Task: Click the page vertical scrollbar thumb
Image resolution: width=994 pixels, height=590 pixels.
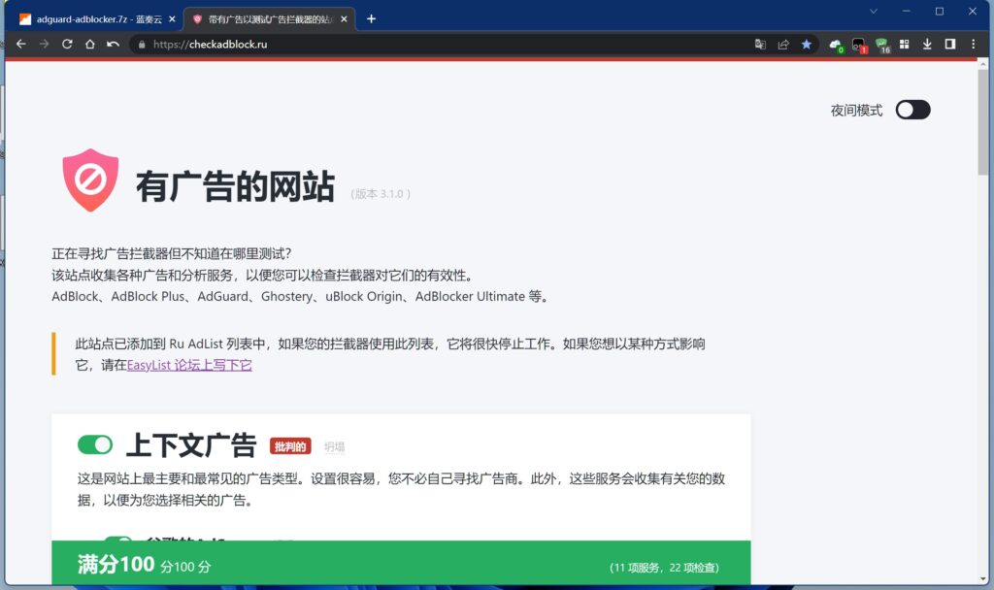Action: point(983,121)
